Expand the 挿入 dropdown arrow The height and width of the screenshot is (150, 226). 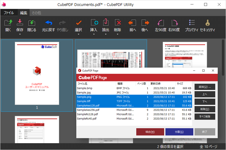coord(94,34)
